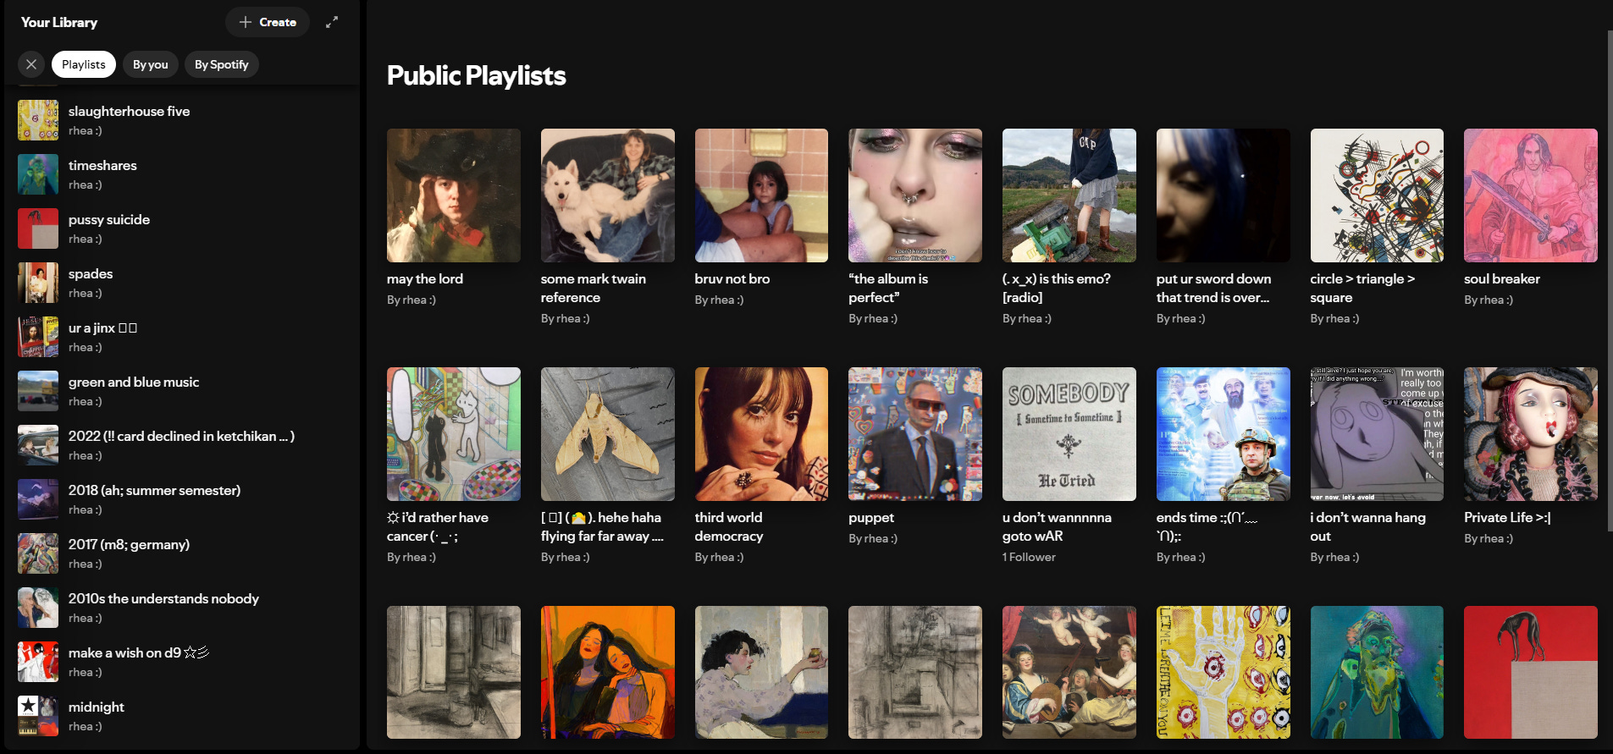Open put ur sword down cover art
The image size is (1613, 754).
click(1224, 195)
